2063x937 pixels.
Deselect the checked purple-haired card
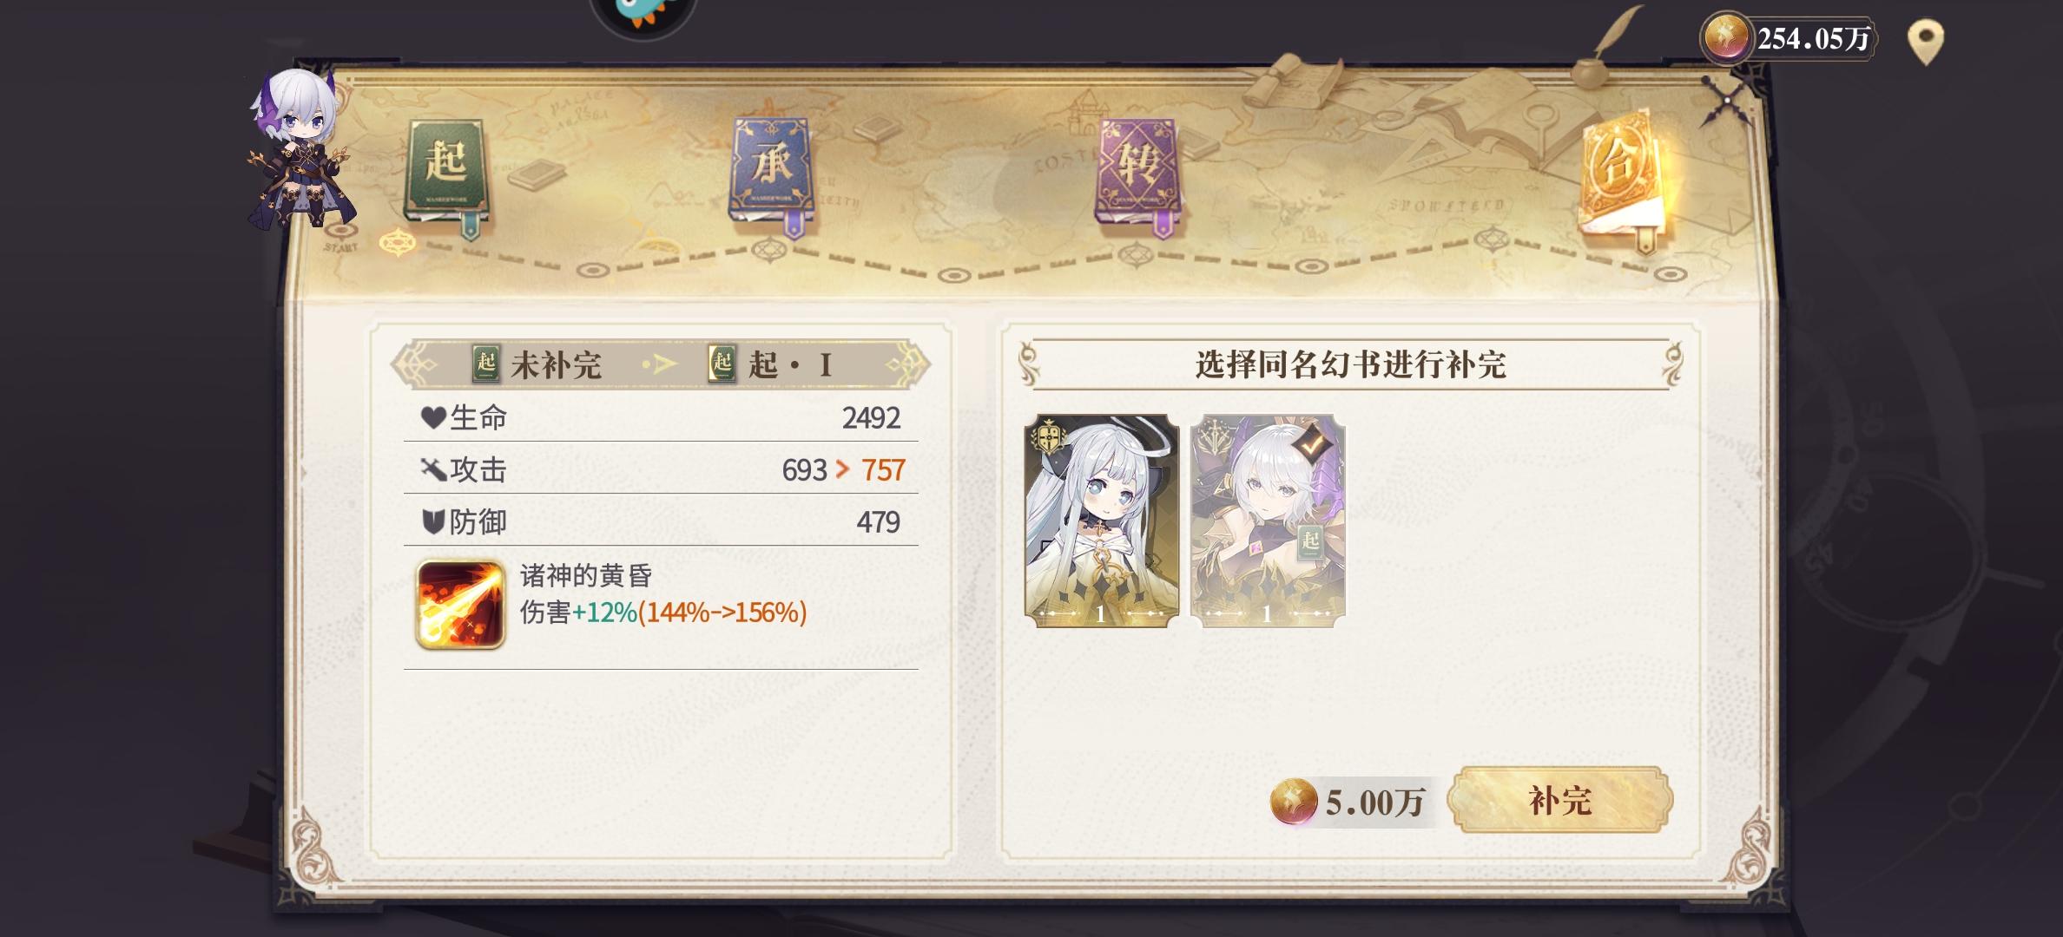(x=1268, y=521)
